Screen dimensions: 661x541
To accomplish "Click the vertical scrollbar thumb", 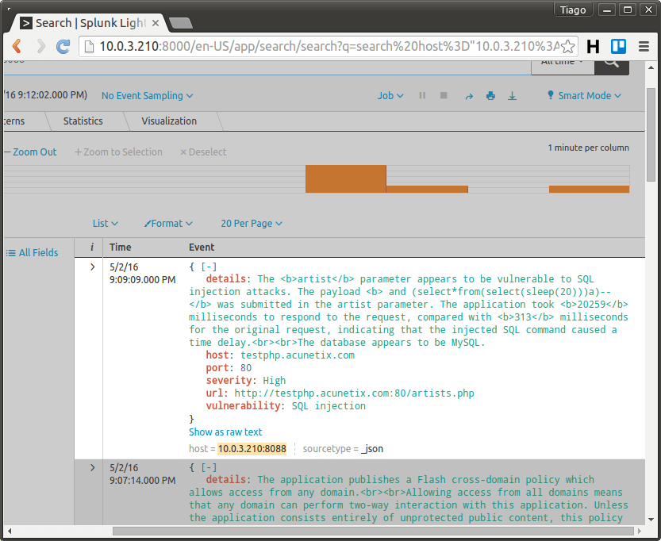I will (x=651, y=135).
